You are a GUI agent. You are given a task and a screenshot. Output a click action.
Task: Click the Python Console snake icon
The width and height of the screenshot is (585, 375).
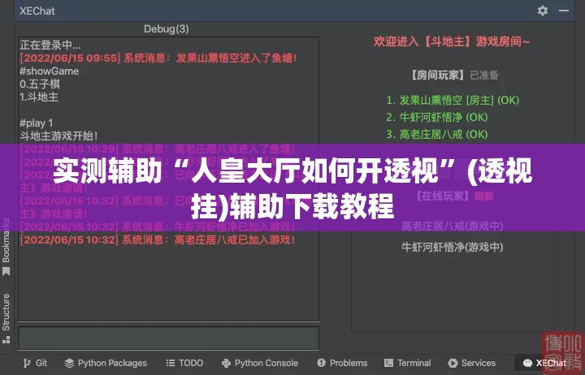point(226,363)
